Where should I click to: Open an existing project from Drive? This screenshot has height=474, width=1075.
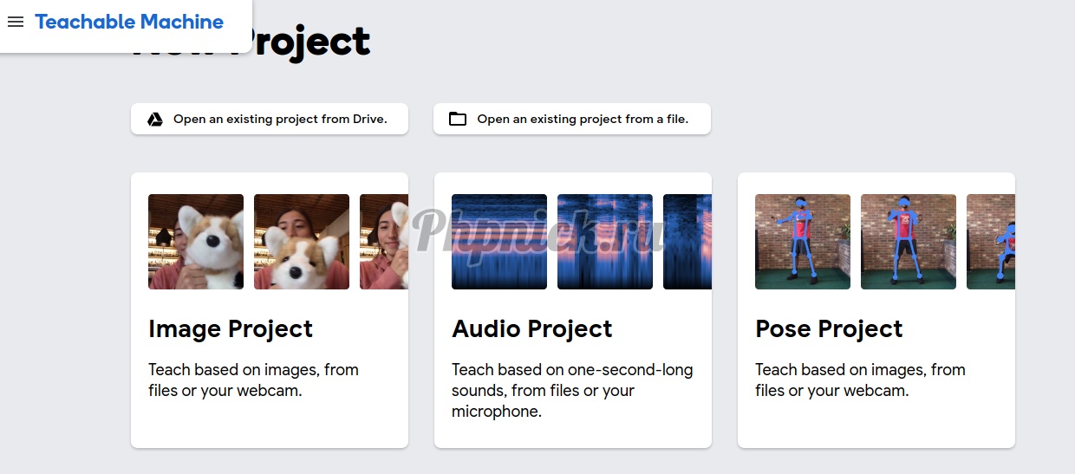click(270, 119)
